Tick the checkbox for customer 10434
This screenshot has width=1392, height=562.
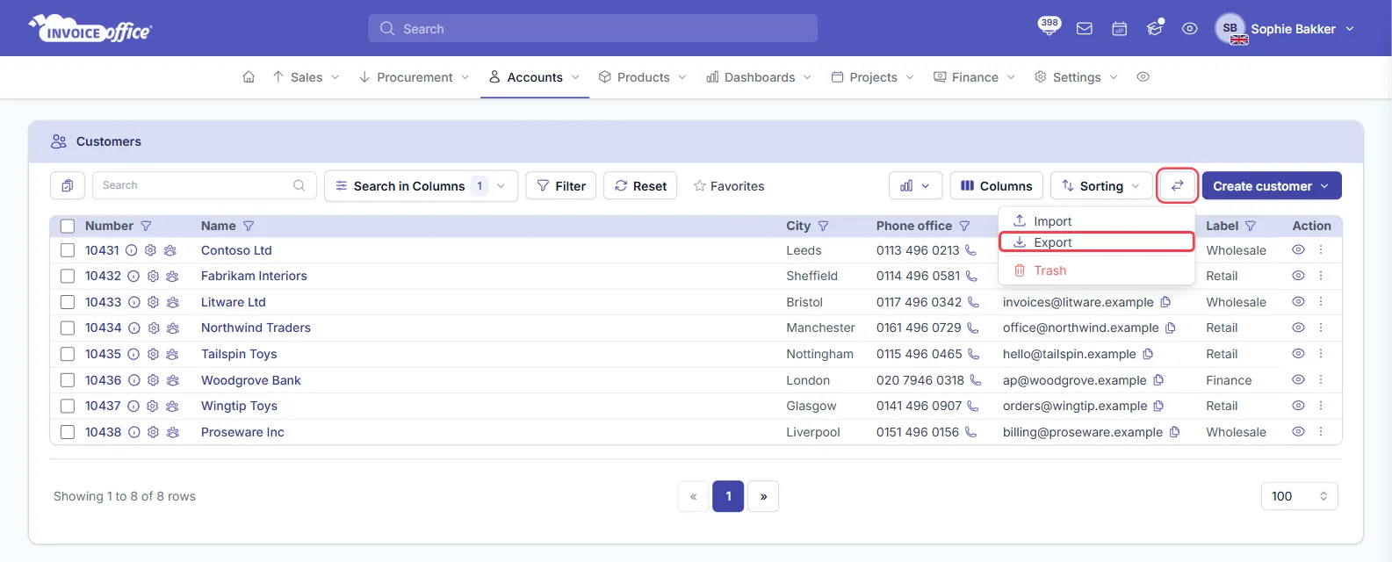pyautogui.click(x=68, y=328)
